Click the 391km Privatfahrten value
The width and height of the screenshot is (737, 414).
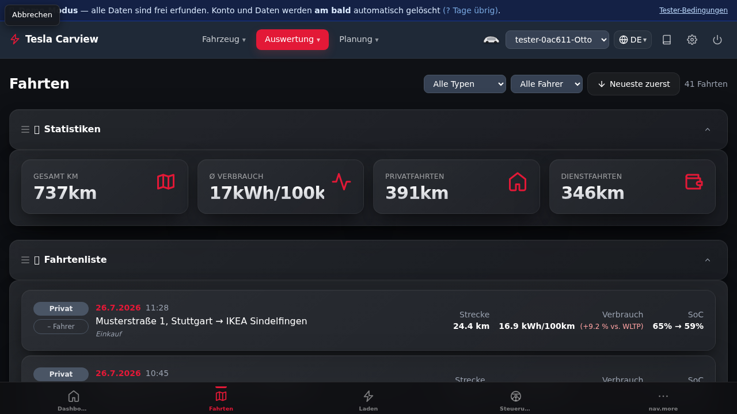pos(417,193)
